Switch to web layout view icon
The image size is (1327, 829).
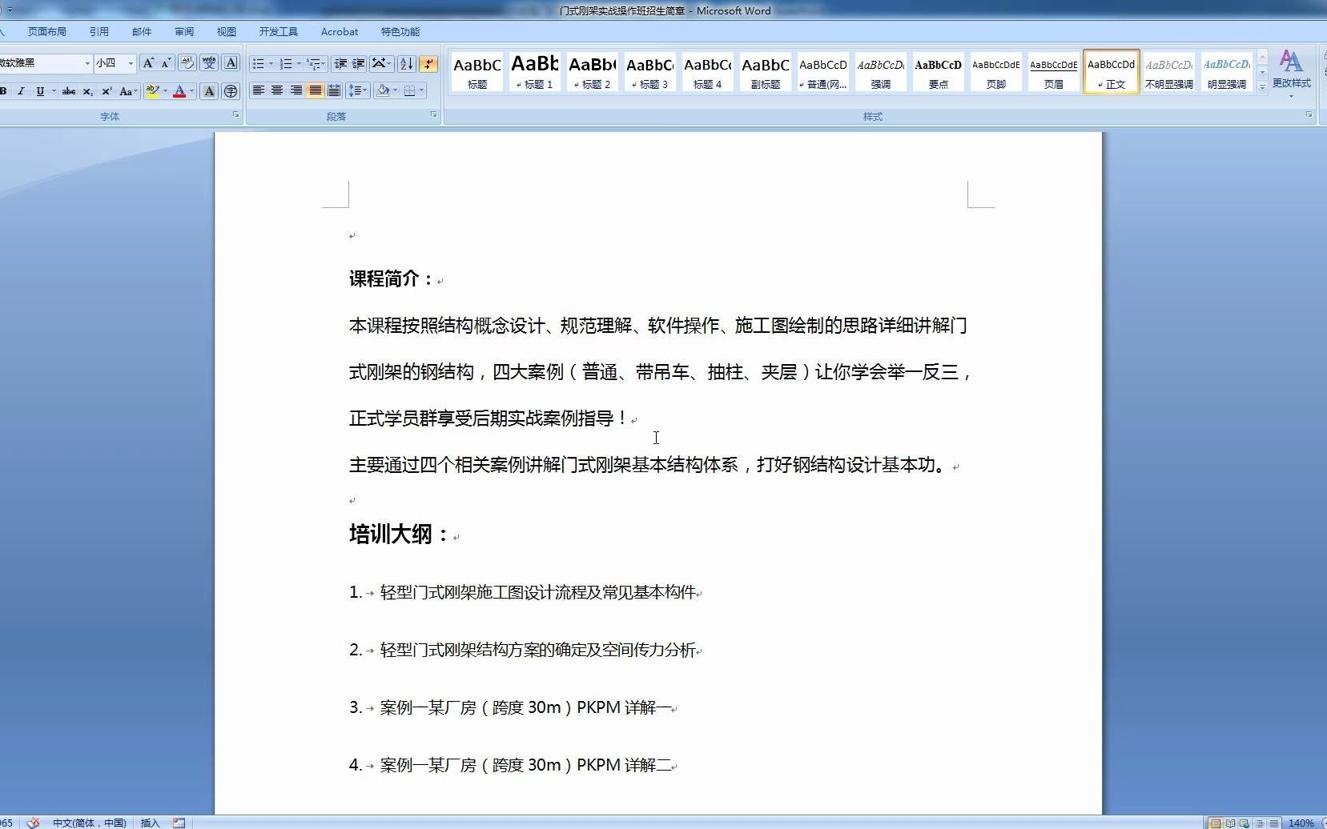click(1245, 823)
